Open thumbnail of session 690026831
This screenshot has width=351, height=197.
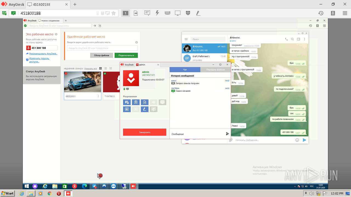(x=83, y=82)
